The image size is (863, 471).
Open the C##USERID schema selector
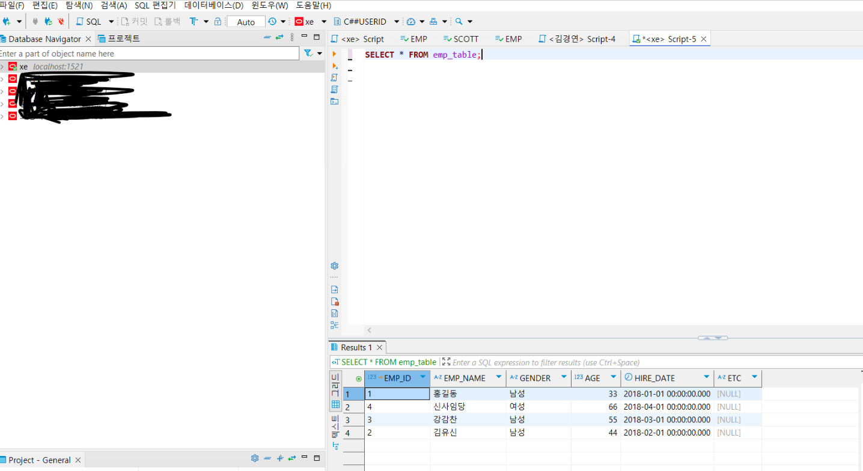[x=366, y=22]
